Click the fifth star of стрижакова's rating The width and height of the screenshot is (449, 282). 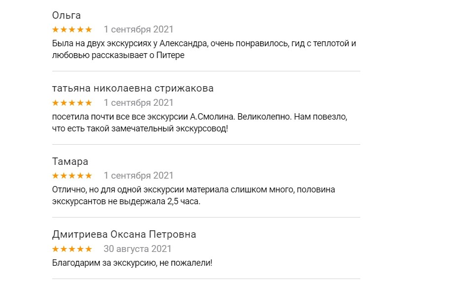pos(88,103)
